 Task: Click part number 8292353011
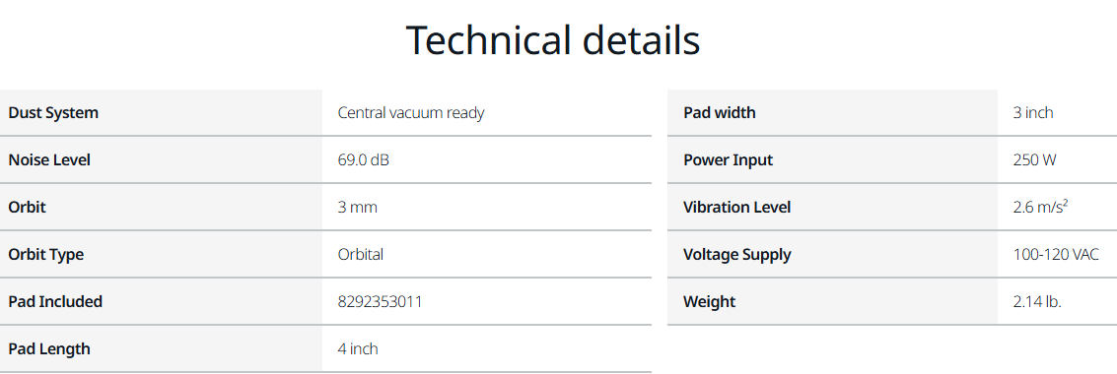pos(380,301)
